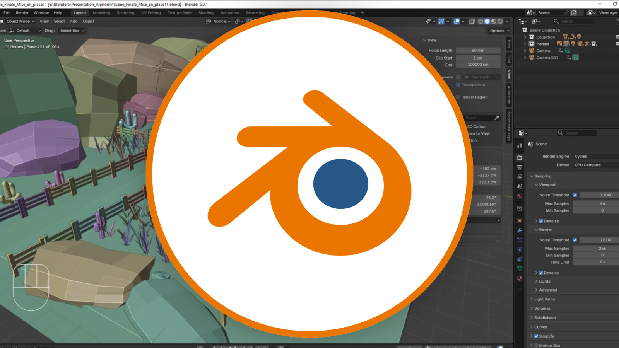
Task: Toggle the viewport gizmos icon
Action: (441, 21)
